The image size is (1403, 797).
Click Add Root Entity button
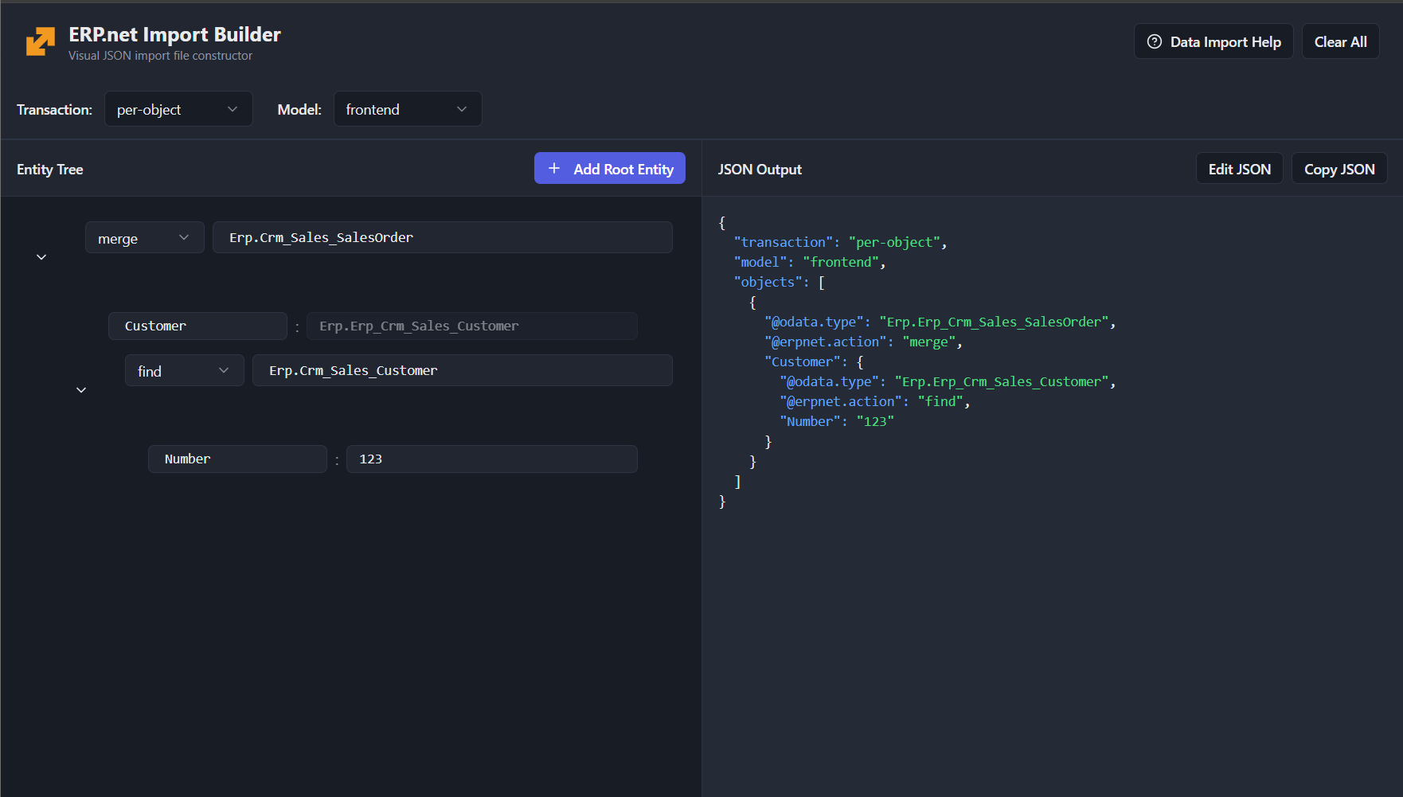pos(610,169)
